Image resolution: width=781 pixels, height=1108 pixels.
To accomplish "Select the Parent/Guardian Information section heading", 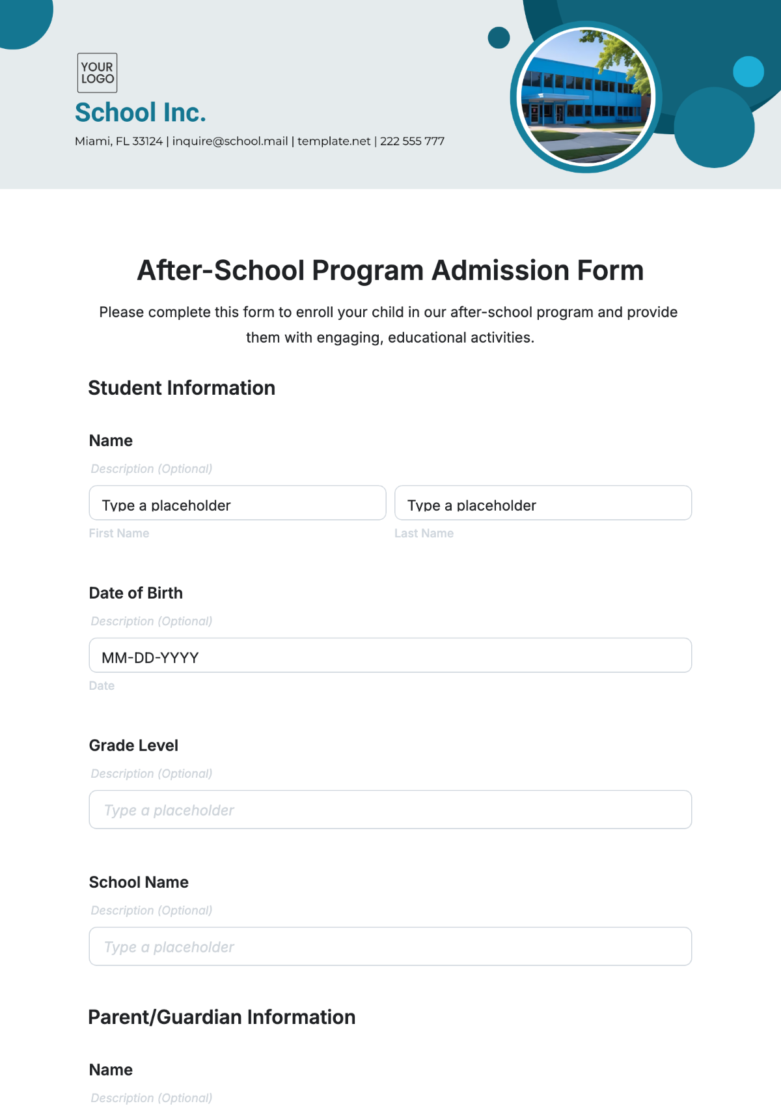I will tap(222, 1017).
